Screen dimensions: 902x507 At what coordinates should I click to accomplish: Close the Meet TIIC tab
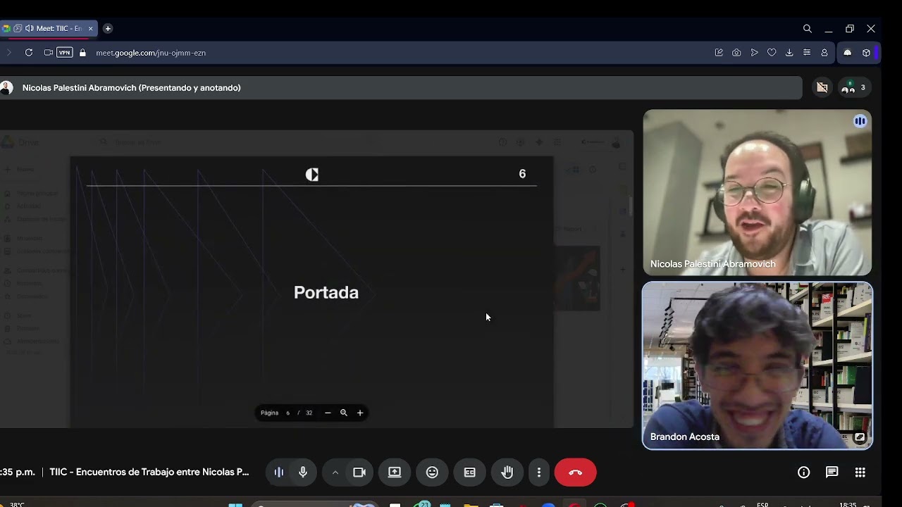[90, 29]
